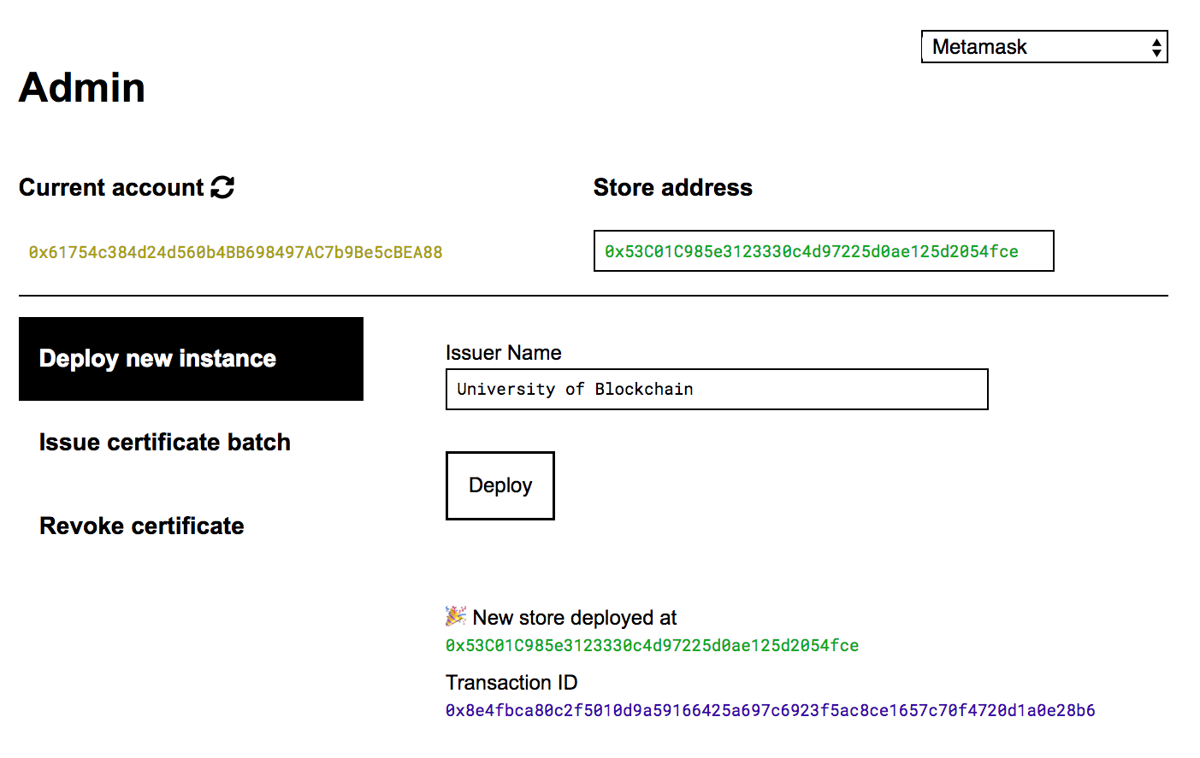Screen dimensions: 1200x758
Task: Open the Revoke certificate section
Action: point(142,526)
